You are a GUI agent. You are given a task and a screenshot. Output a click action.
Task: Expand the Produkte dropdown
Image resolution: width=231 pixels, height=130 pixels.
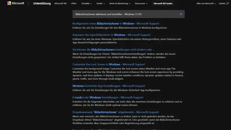(87, 3)
